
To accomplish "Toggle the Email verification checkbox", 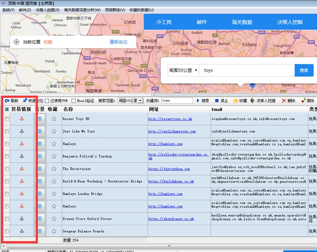I will (x=74, y=101).
